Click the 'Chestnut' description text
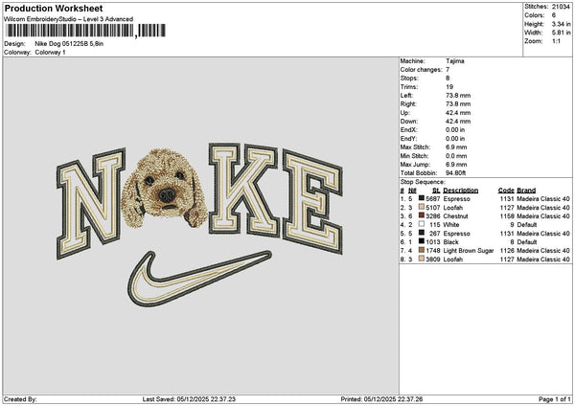575x406 pixels. point(455,216)
